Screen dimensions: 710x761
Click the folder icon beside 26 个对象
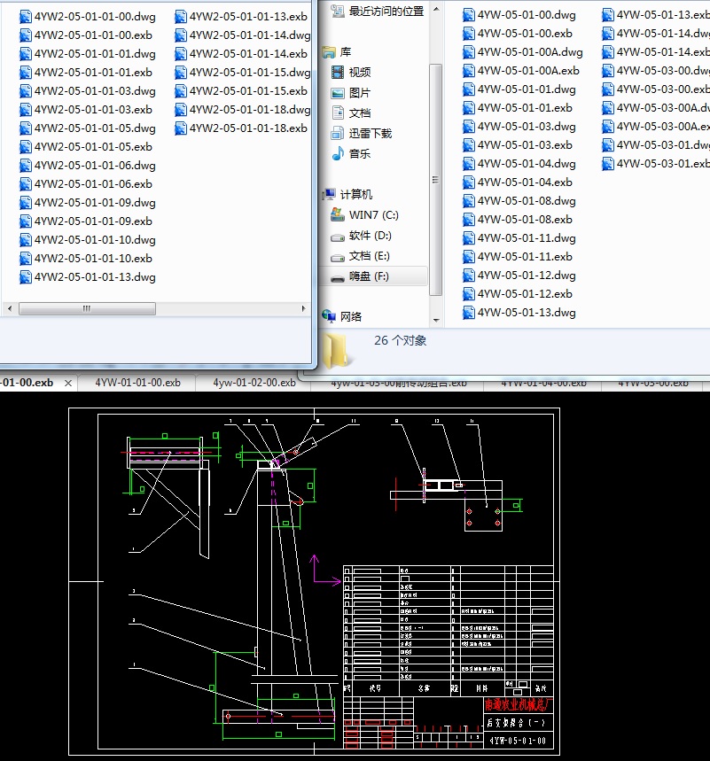338,350
